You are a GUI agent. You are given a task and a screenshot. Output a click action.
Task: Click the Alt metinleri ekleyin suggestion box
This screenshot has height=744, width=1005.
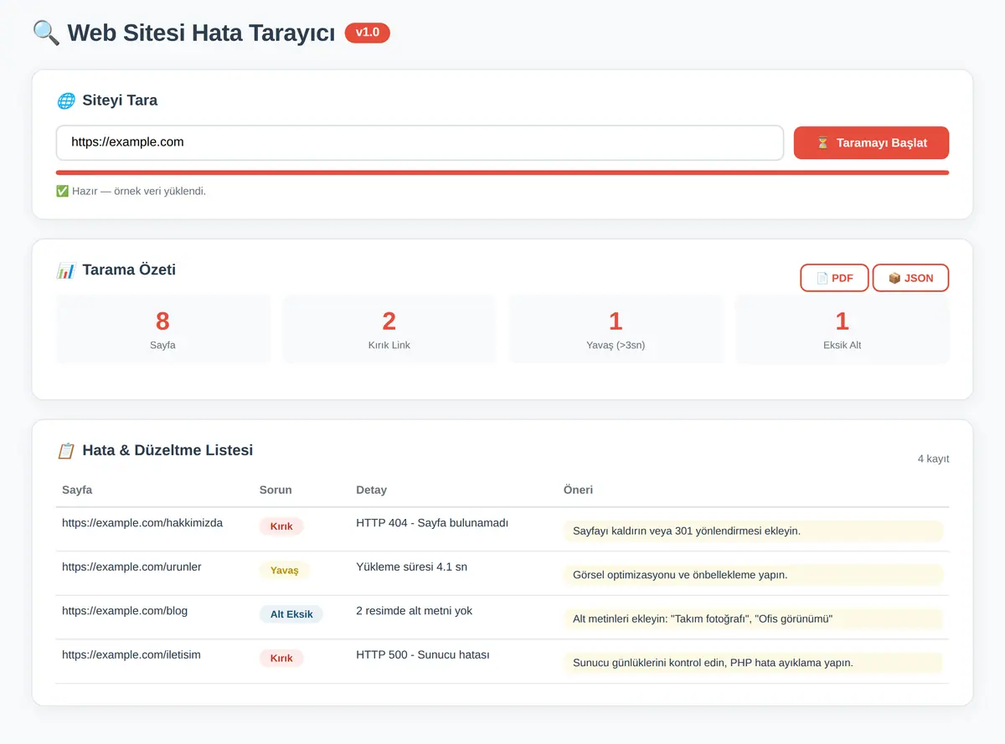click(x=753, y=618)
